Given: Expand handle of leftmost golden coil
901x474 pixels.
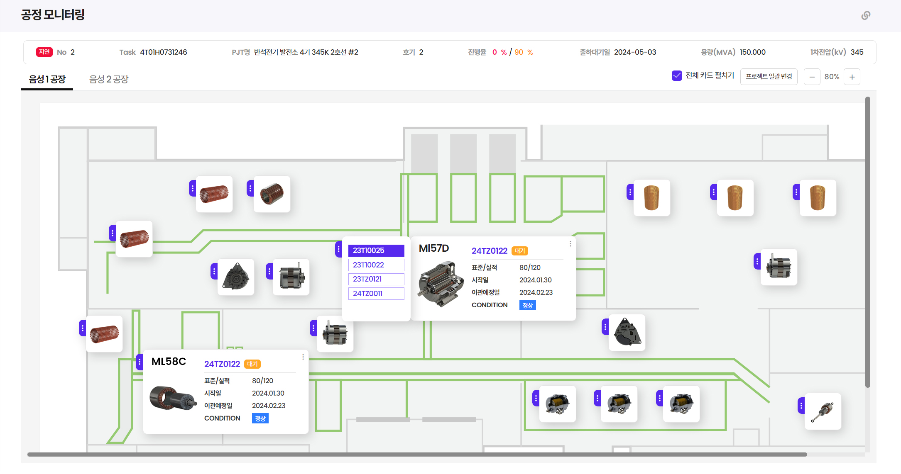Looking at the screenshot, I should [x=630, y=192].
